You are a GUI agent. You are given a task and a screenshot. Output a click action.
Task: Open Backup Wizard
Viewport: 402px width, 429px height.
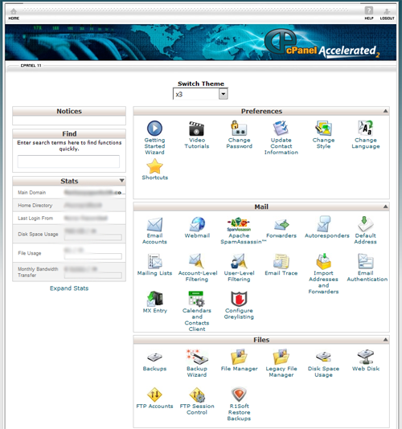197,363
